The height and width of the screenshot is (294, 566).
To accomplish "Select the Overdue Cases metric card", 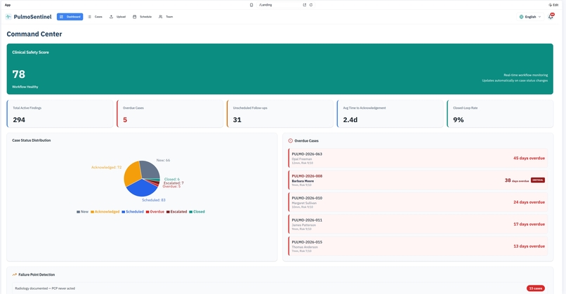I will (170, 114).
